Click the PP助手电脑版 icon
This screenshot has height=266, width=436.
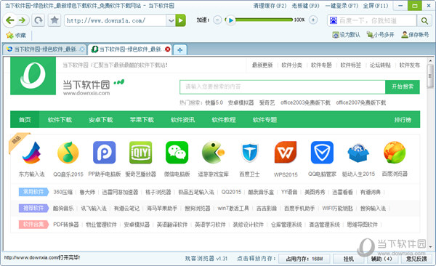click(104, 153)
